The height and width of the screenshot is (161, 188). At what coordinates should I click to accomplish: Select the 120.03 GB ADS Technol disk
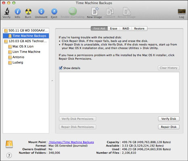tap(26, 41)
